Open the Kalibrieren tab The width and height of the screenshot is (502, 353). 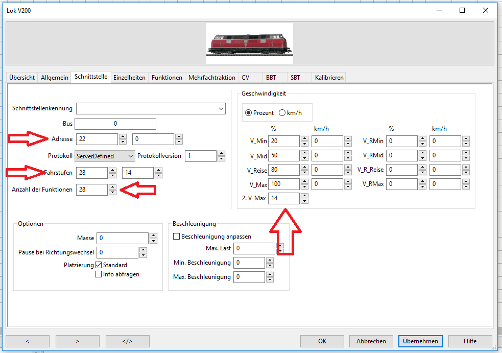tap(329, 78)
